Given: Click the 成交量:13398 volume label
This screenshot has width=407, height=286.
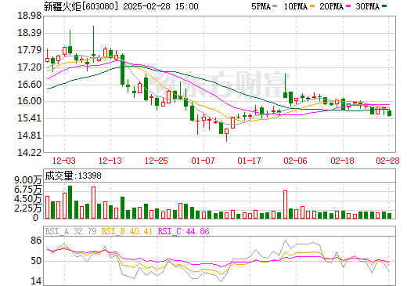Looking at the screenshot, I should click(x=73, y=176).
